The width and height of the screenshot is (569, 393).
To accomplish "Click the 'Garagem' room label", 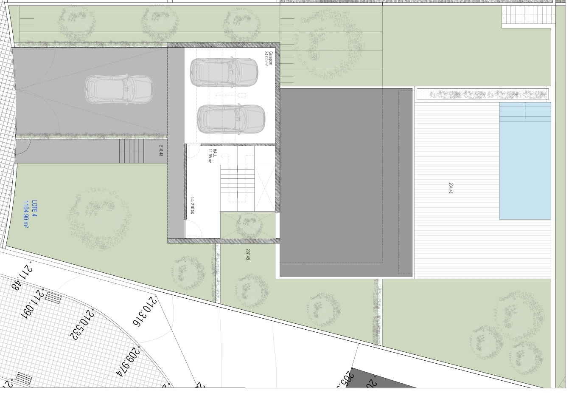I will pos(272,58).
